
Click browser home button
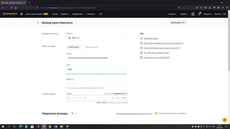click(16, 8)
